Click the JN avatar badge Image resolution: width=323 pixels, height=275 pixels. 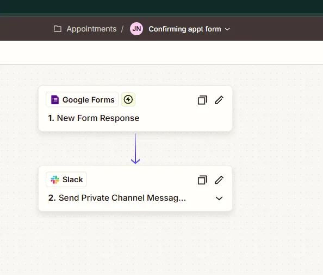136,29
